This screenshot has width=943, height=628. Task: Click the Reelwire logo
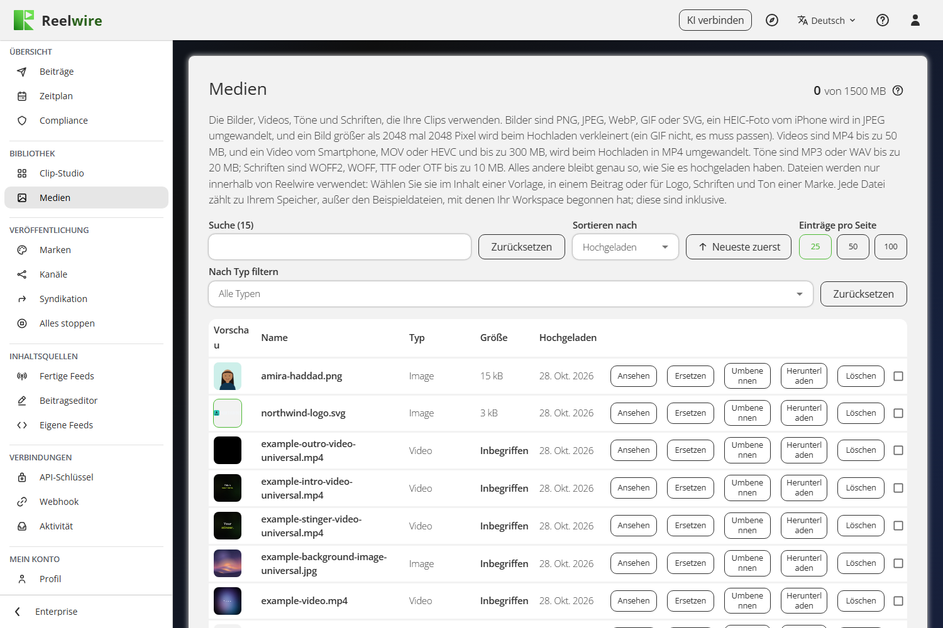coord(58,20)
